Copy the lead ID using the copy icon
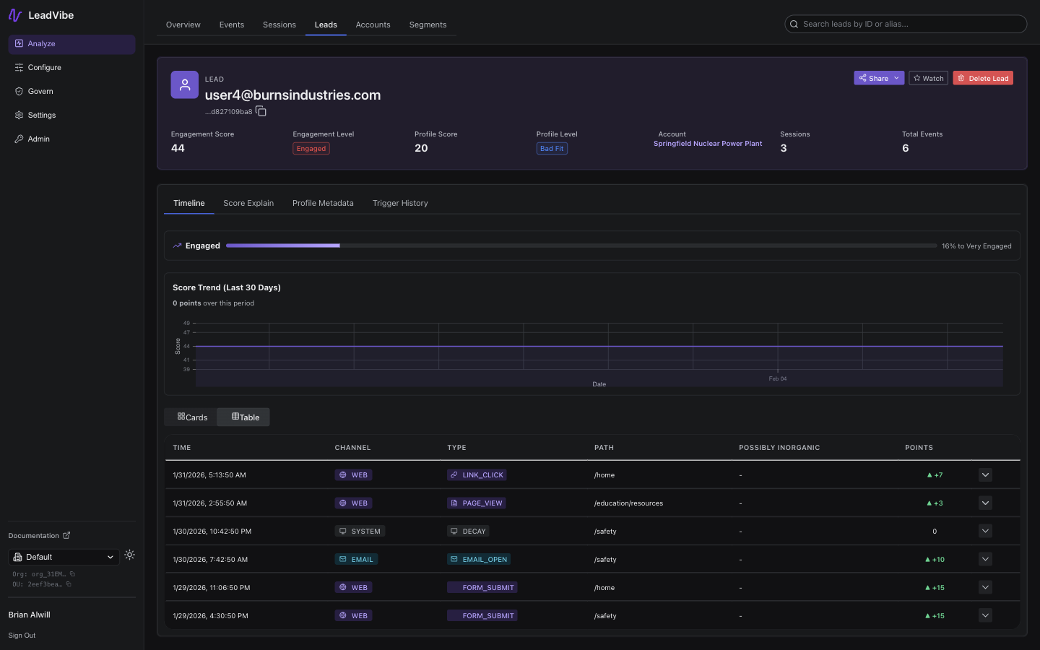The height and width of the screenshot is (650, 1040). point(261,112)
